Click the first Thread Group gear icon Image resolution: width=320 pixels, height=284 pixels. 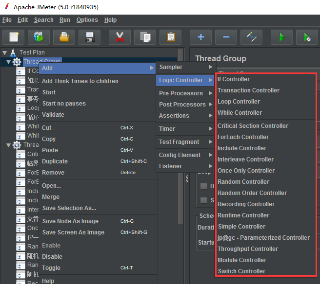coord(17,62)
